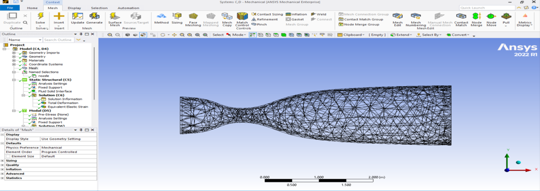Screen dimensions: 540x191
Task: Click the Context tab label
Action: (x=53, y=2)
